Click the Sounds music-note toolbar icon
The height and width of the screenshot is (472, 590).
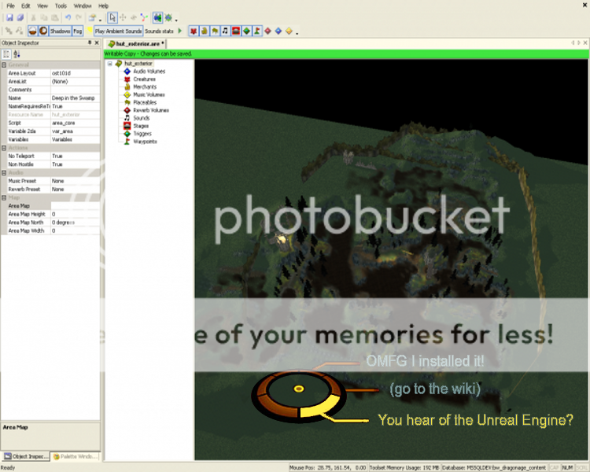tap(225, 31)
